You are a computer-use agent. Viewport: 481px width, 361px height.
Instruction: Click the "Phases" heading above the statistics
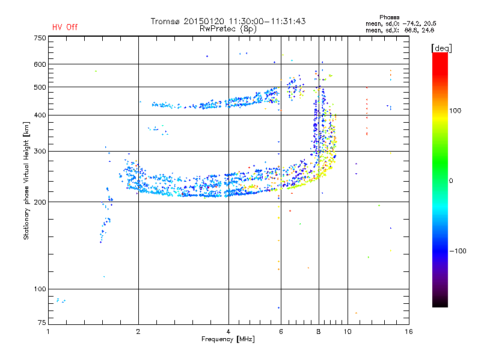point(389,17)
